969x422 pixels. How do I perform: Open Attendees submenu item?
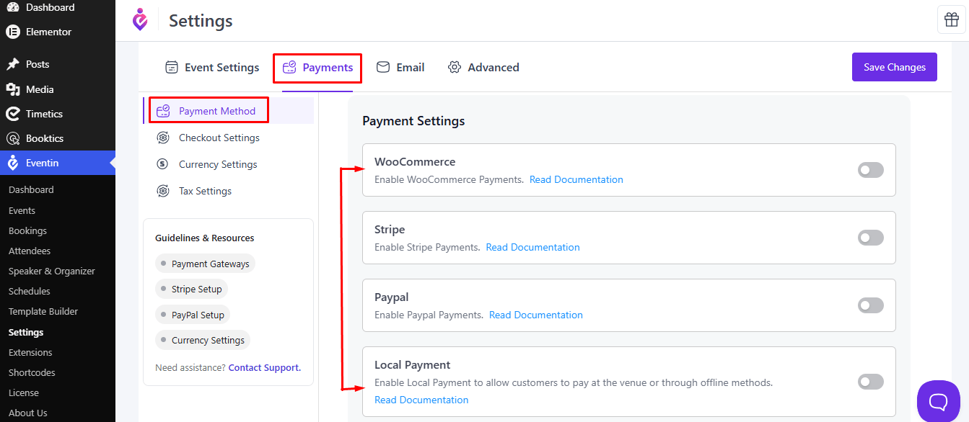click(30, 251)
